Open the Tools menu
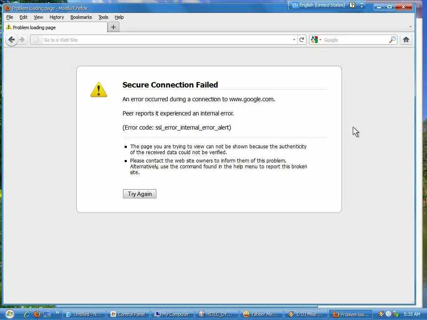Image resolution: width=427 pixels, height=320 pixels. (x=103, y=17)
